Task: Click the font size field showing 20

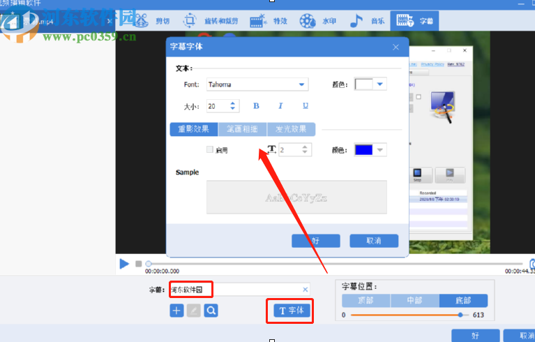Action: point(218,106)
